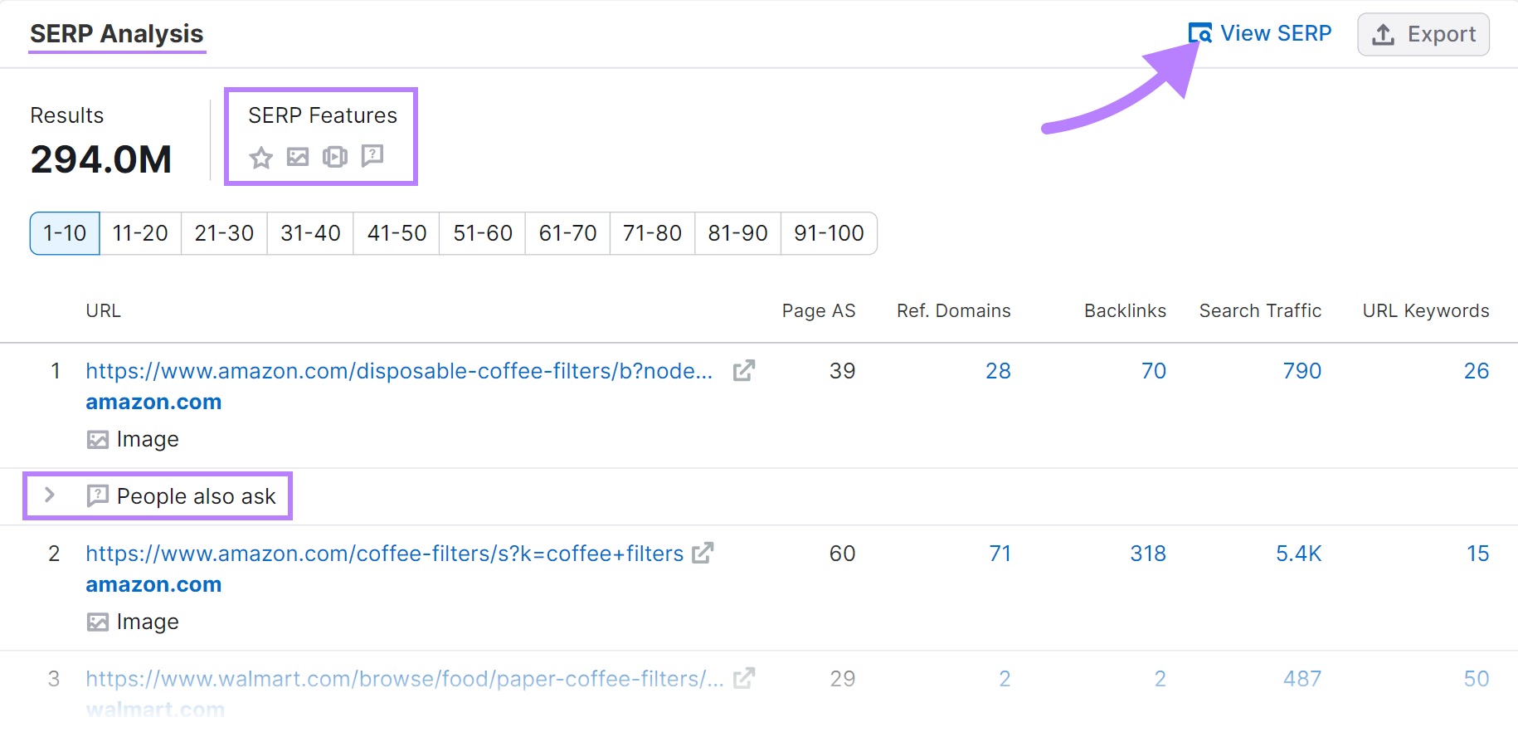Open the amazon disposable-coffee-filters URL link

(x=399, y=371)
